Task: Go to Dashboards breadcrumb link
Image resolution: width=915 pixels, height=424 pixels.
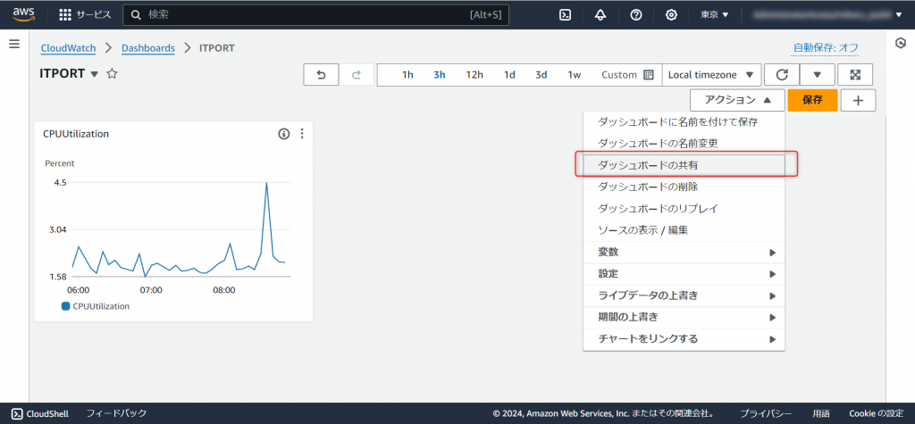Action: tap(148, 48)
